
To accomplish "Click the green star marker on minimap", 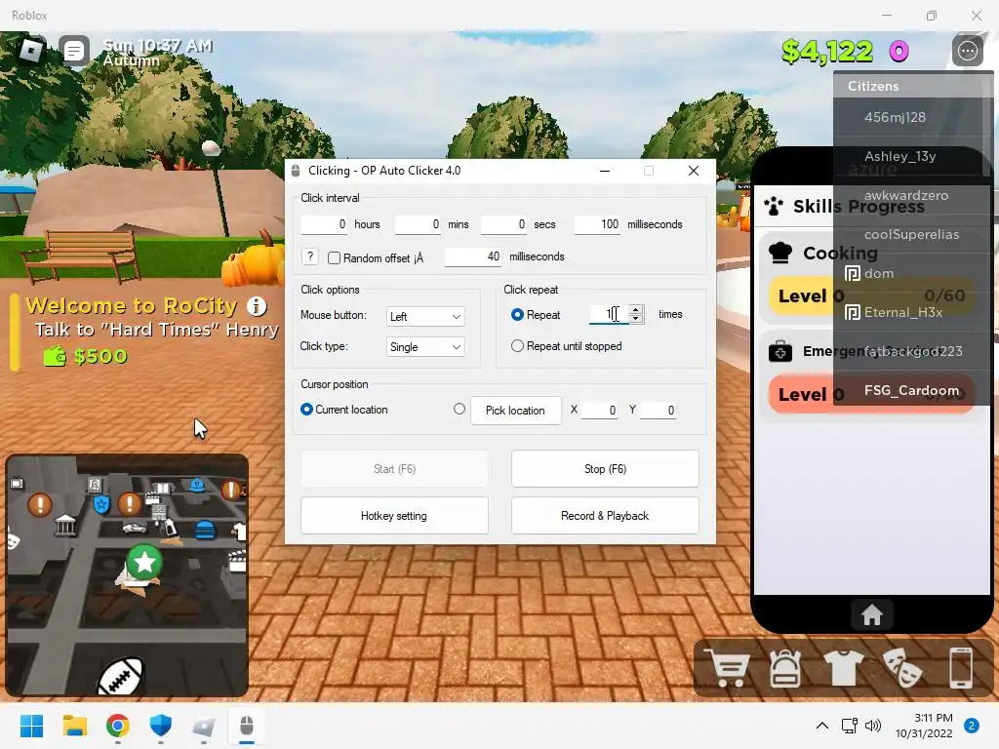I will coord(144,562).
